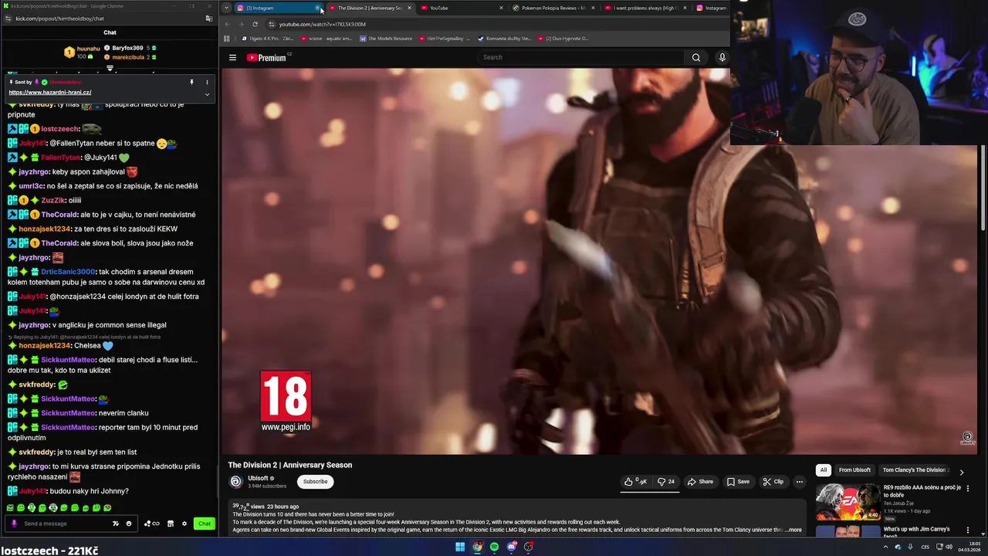Open options for Jim Carrey recommended video
Screen dimensions: 988x556
968,530
